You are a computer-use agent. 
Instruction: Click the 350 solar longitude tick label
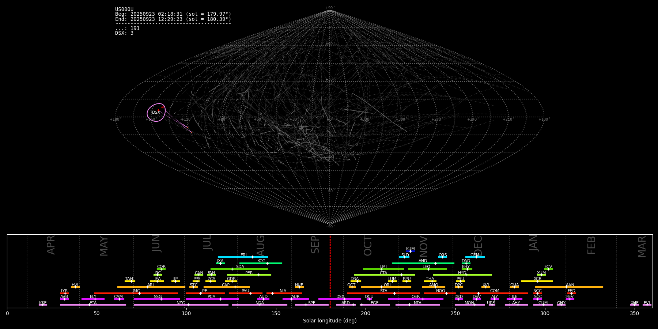click(x=634, y=313)
